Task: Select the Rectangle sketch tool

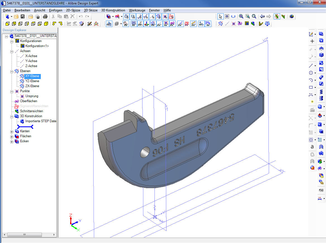Action: tap(311, 87)
